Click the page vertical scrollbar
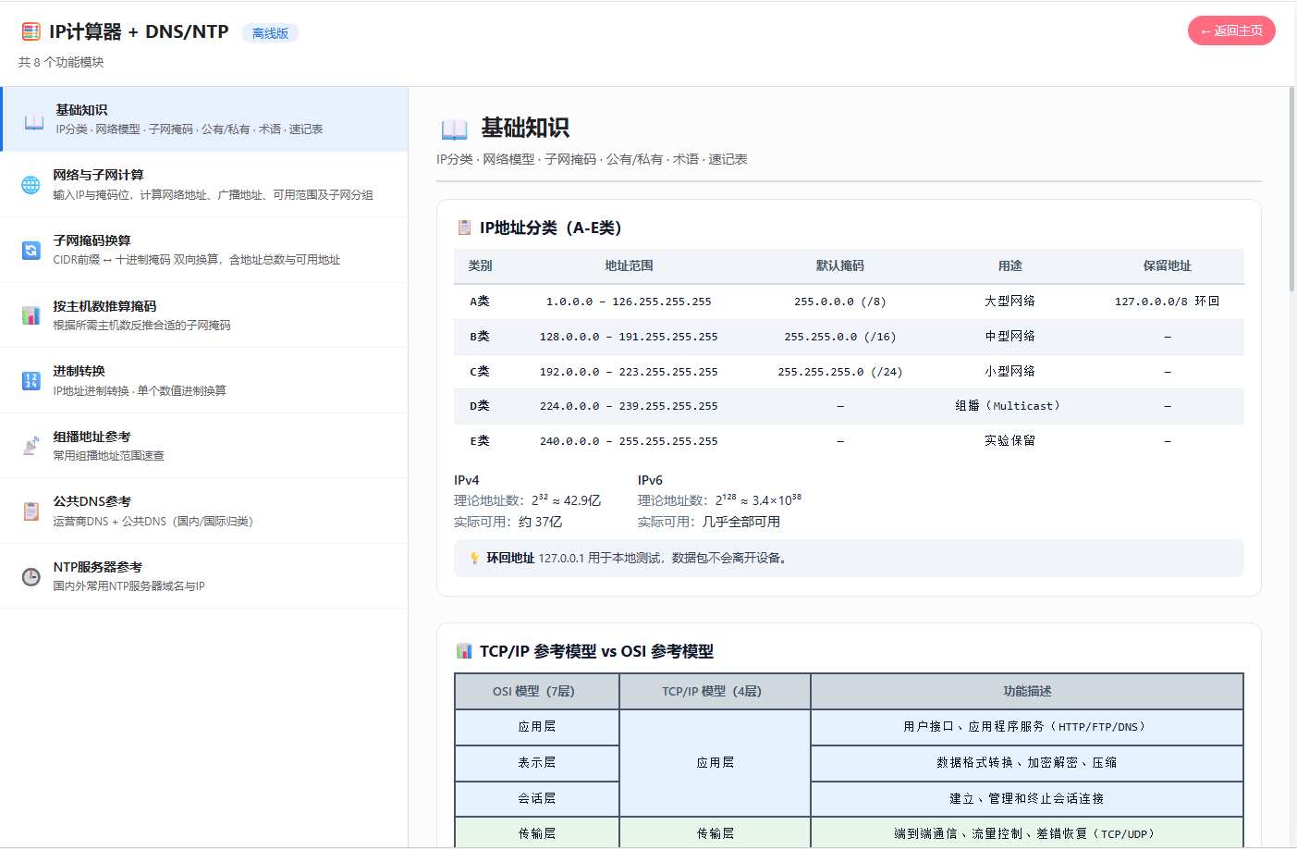The image size is (1297, 850). [x=1291, y=190]
